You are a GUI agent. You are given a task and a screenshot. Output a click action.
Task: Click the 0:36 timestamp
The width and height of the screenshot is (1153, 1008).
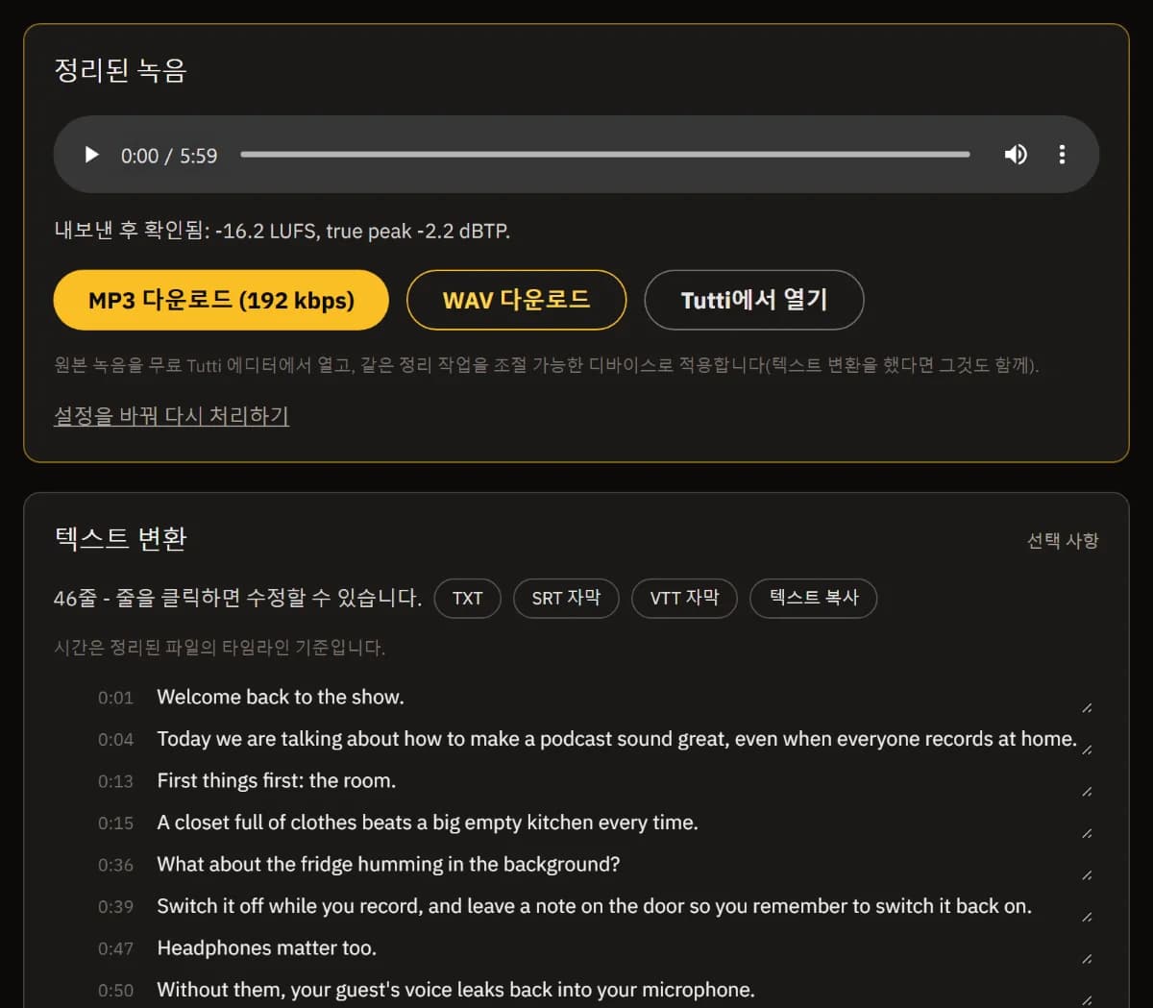coord(115,865)
